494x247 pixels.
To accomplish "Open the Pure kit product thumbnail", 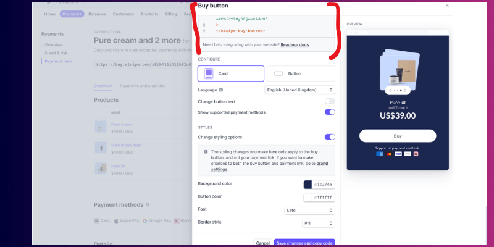I will pyautogui.click(x=101, y=169).
